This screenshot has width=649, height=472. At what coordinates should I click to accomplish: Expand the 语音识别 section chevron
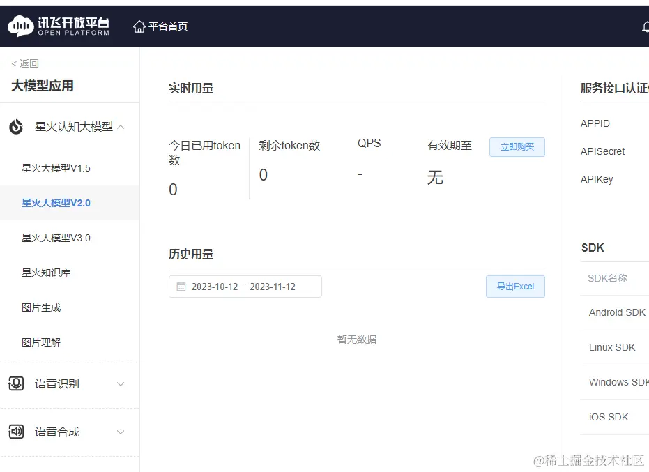point(121,384)
